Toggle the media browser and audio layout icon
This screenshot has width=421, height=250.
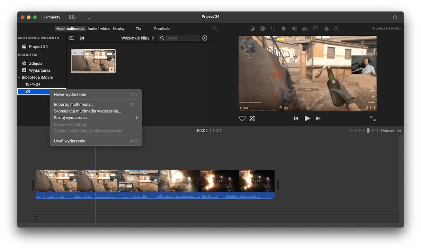pyautogui.click(x=73, y=17)
